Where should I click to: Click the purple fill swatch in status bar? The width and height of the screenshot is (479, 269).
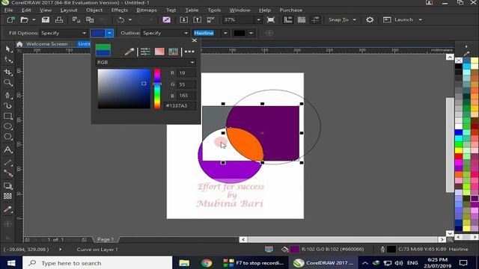[294, 250]
